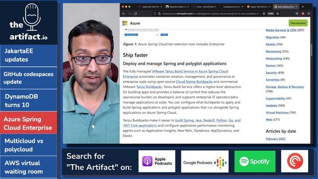This screenshot has height=179, width=318.
Task: Open the .NET Core applications link
Action: 140,125
